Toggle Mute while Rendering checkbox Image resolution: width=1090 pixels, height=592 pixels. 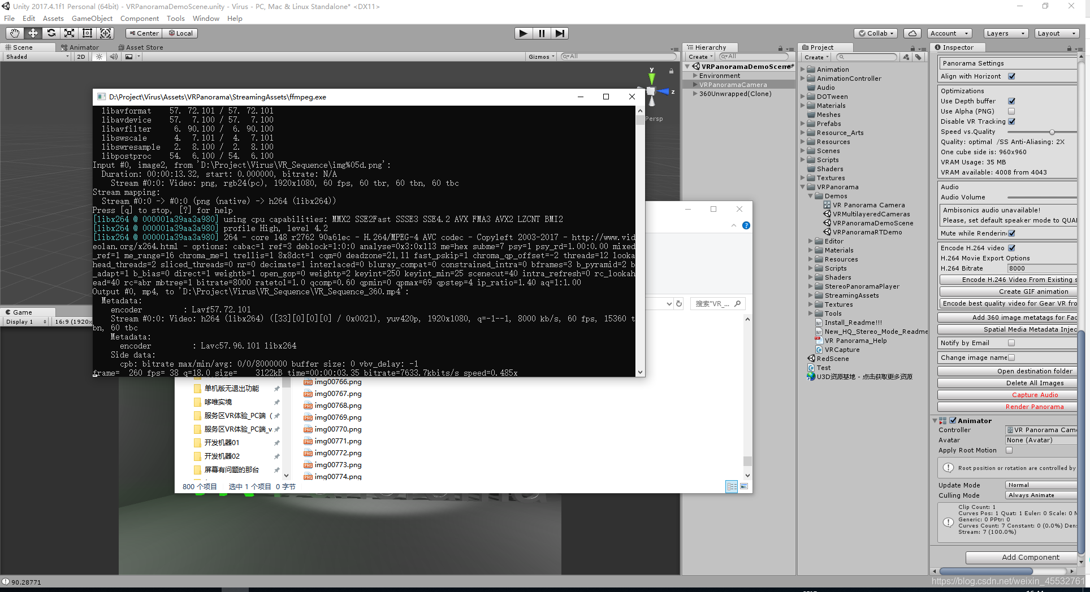[1011, 233]
